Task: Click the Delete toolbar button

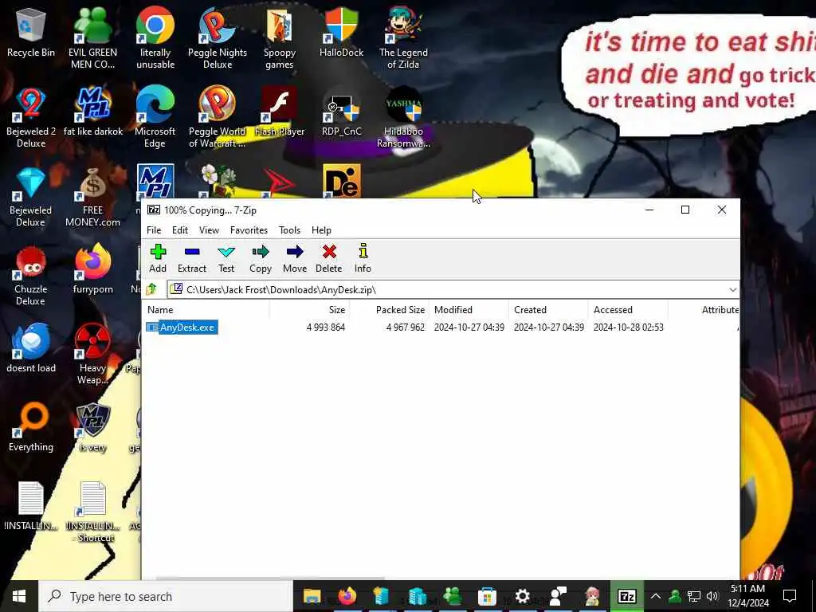Action: 329,258
